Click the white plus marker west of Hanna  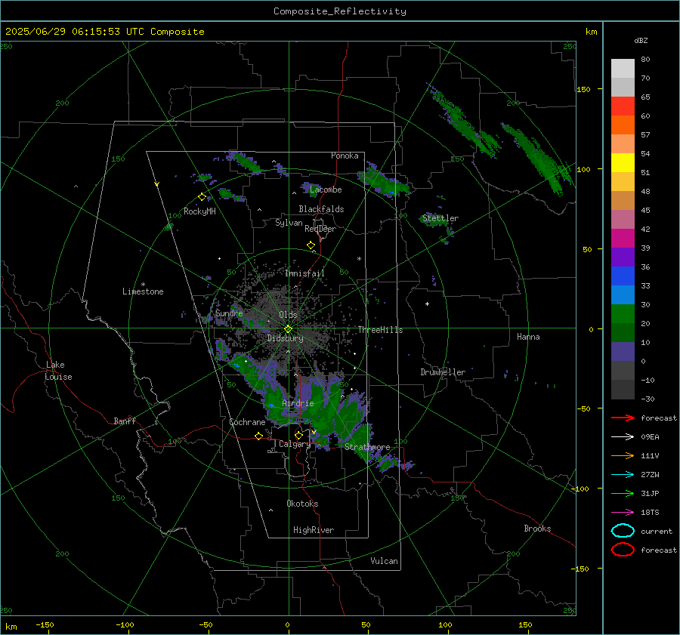tap(427, 304)
